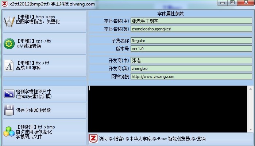Click the console scrollbar up arrow
Image resolution: width=255 pixels, height=146 pixels.
tap(251, 89)
